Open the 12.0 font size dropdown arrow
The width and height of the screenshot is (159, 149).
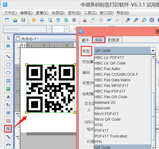67,29
